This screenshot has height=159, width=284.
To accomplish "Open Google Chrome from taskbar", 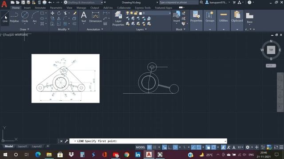I will [x=126, y=155].
